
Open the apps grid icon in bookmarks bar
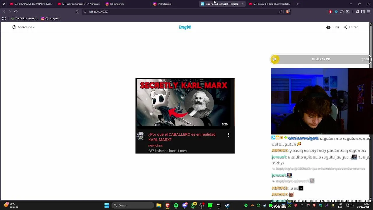(4, 18)
